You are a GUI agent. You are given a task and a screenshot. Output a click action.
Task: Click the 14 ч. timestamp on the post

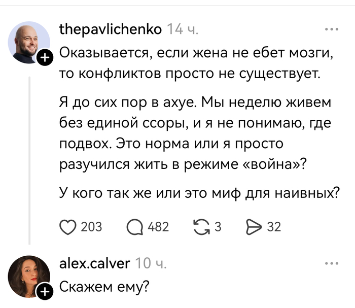click(x=183, y=29)
